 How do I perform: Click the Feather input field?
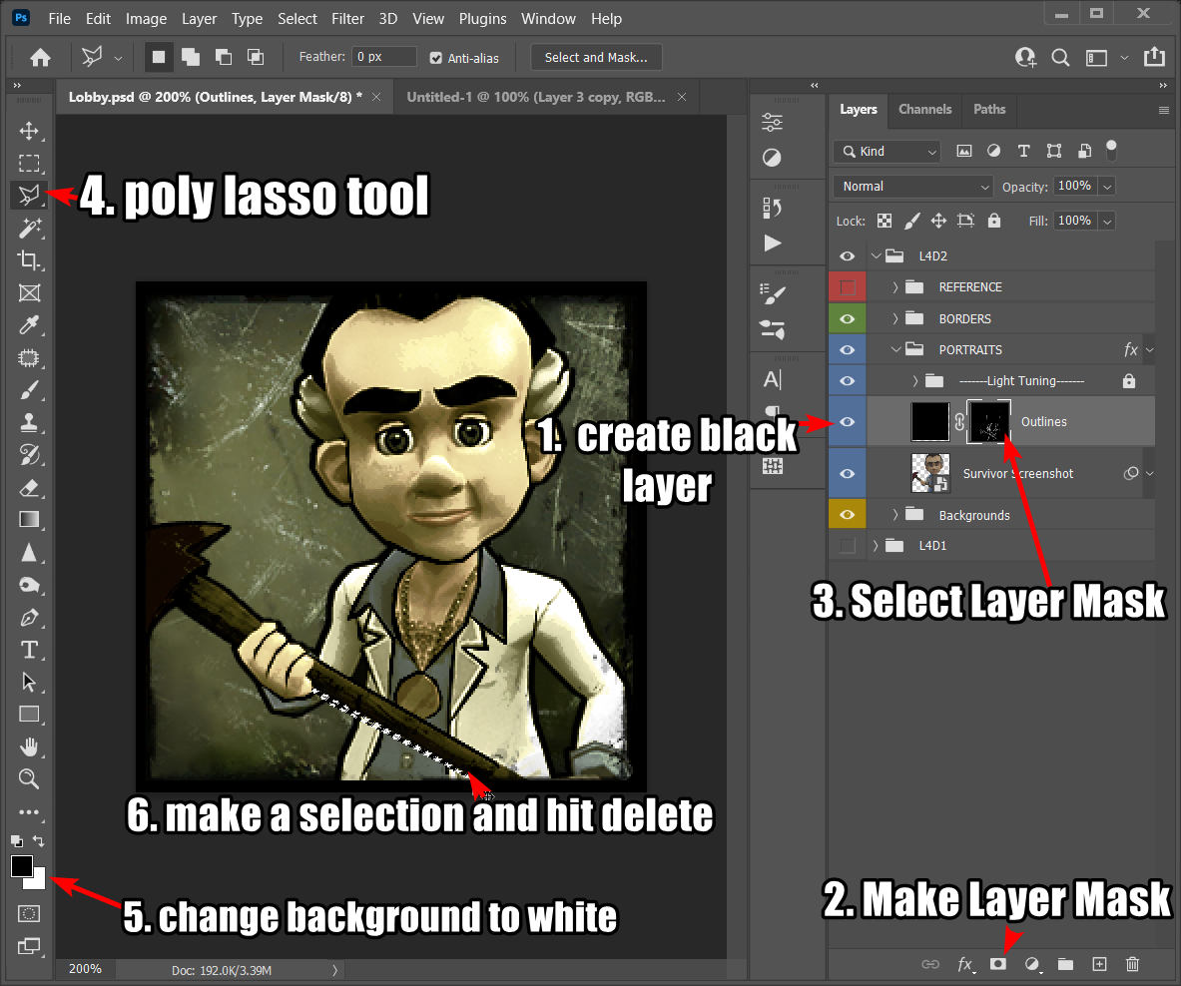click(384, 57)
